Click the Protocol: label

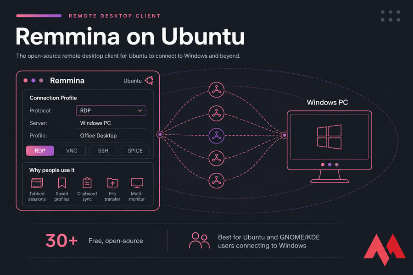[40, 110]
